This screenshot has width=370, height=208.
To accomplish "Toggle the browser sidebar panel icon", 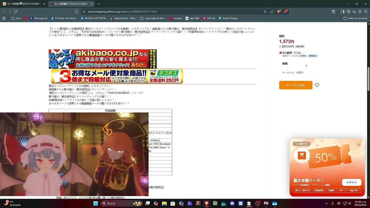I will [x=342, y=12].
